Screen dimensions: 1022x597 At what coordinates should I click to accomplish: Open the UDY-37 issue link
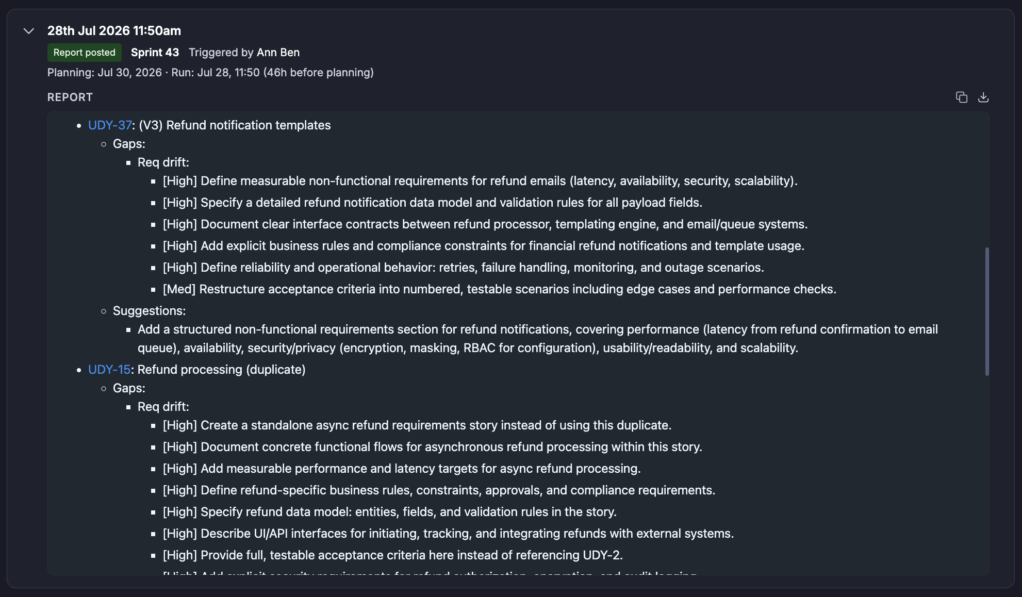tap(110, 125)
